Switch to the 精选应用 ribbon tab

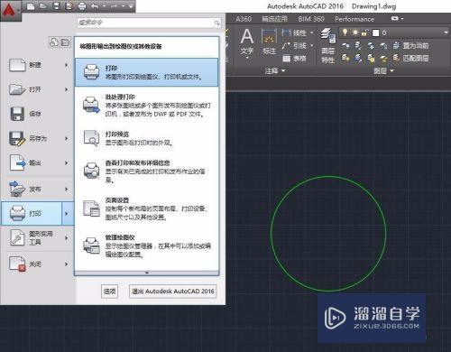tap(274, 19)
